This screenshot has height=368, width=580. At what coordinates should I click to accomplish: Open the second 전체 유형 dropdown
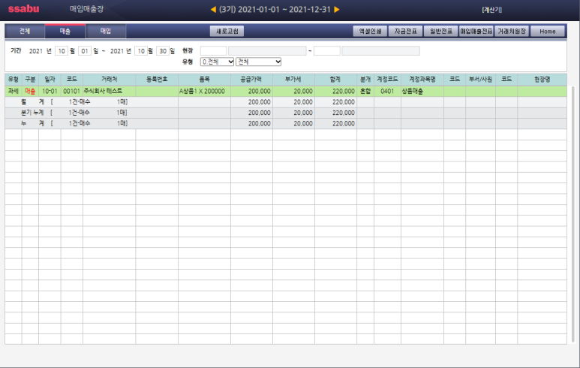259,62
